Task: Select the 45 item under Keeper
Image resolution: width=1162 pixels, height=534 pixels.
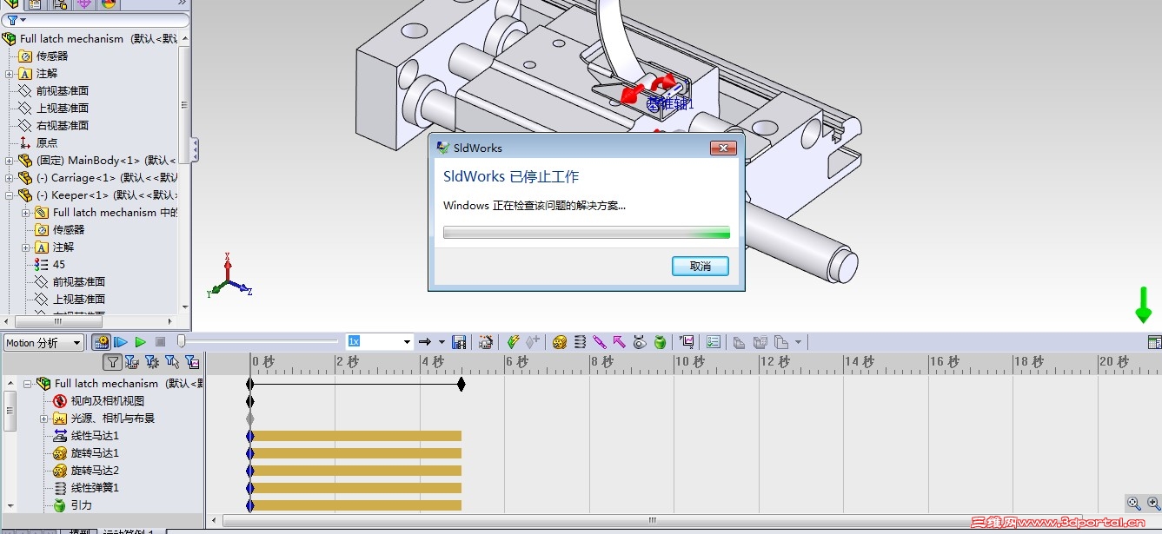Action: 59,265
